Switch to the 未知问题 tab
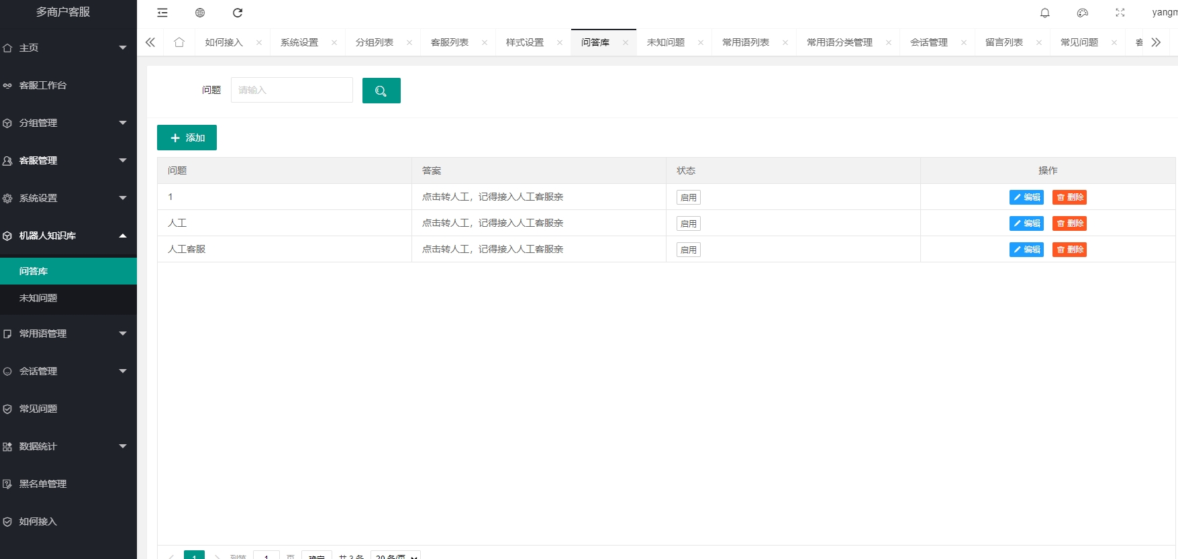This screenshot has width=1178, height=559. coord(666,42)
